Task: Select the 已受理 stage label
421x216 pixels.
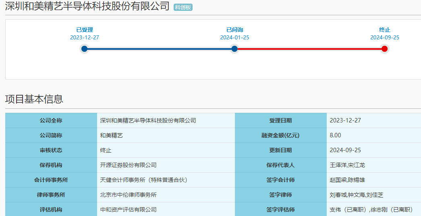Action: click(85, 30)
